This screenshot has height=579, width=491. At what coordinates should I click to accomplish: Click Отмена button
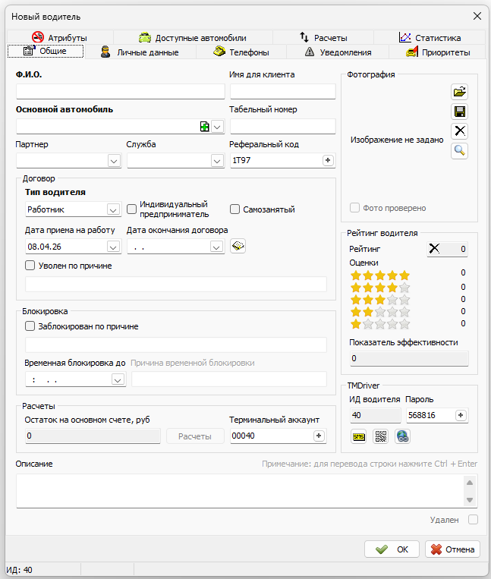click(x=452, y=549)
